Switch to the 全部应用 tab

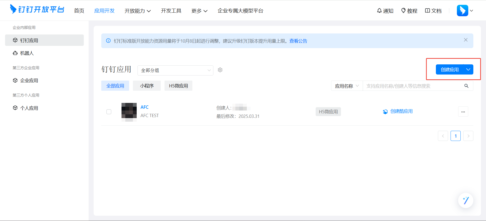pos(115,86)
